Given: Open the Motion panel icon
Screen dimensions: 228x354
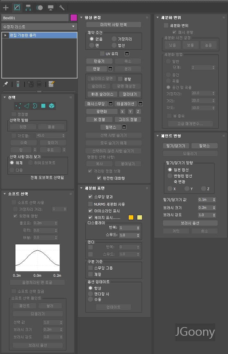Looking at the screenshot, I should (x=39, y=8).
